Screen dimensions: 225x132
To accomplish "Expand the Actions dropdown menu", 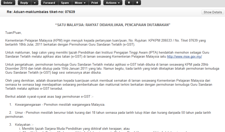I will [113, 3].
